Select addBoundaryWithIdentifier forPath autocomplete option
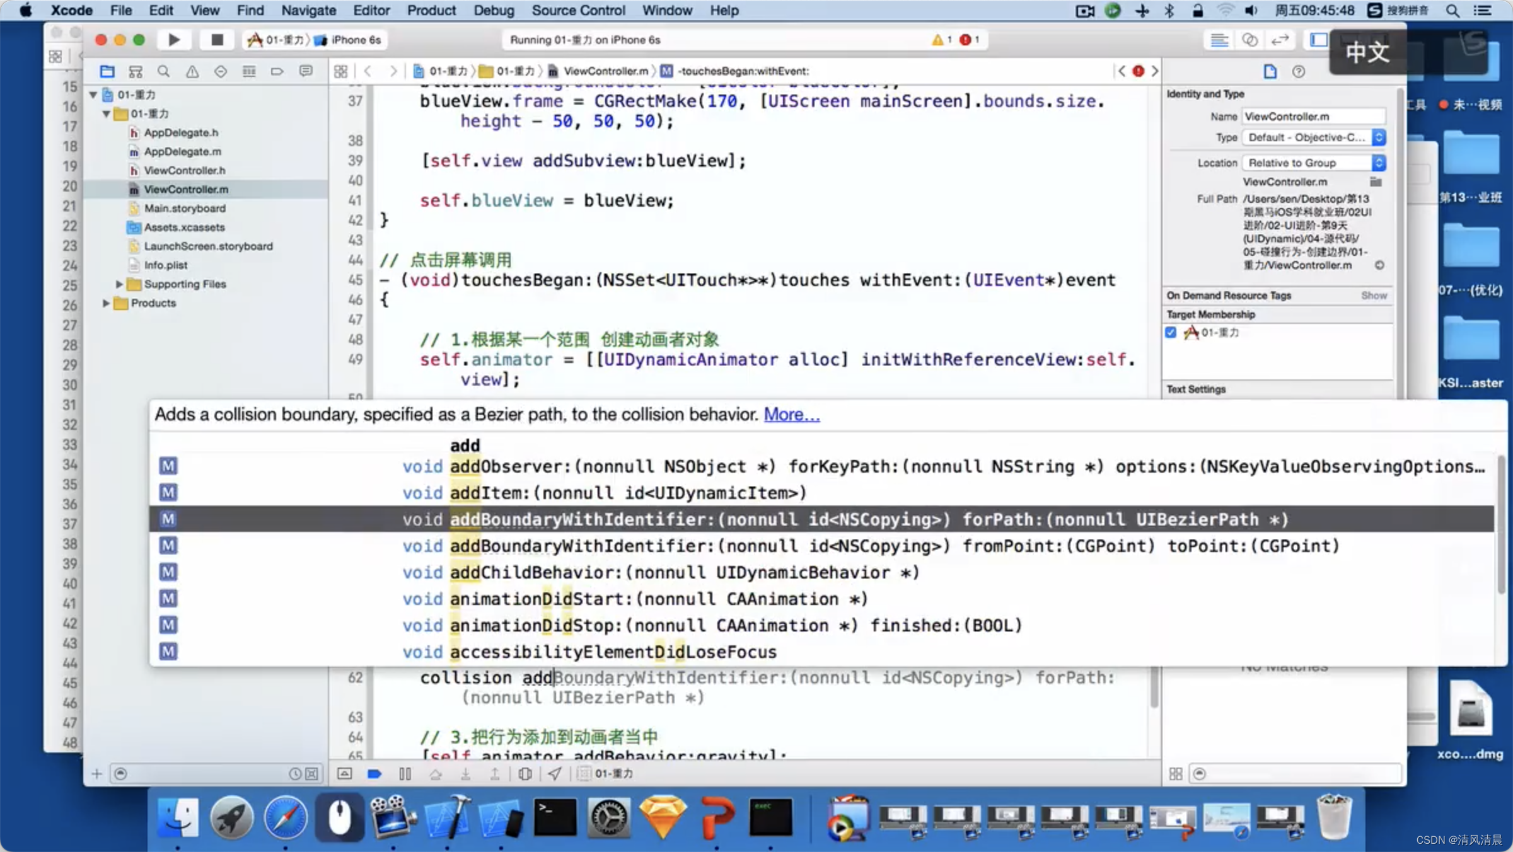This screenshot has width=1513, height=852. (821, 519)
